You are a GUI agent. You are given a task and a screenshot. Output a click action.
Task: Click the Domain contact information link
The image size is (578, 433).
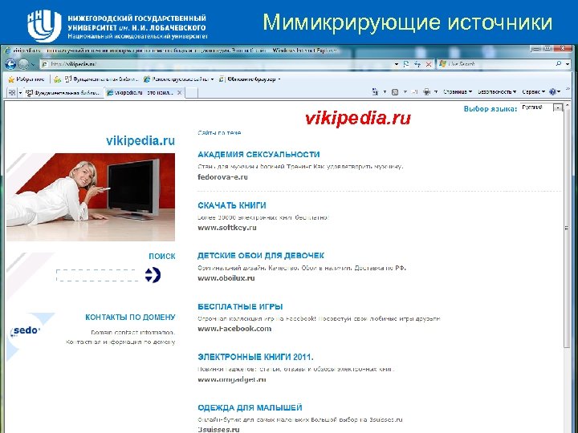(x=133, y=332)
